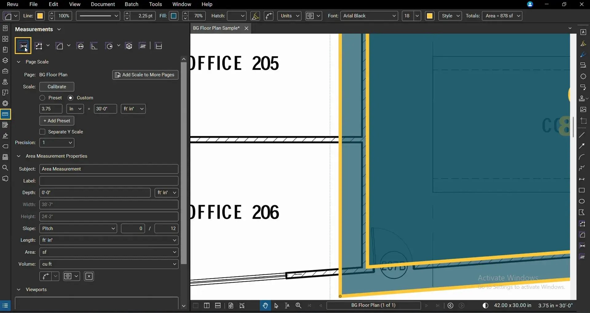Click the Line color swatch
This screenshot has height=313, width=590.
[x=40, y=16]
